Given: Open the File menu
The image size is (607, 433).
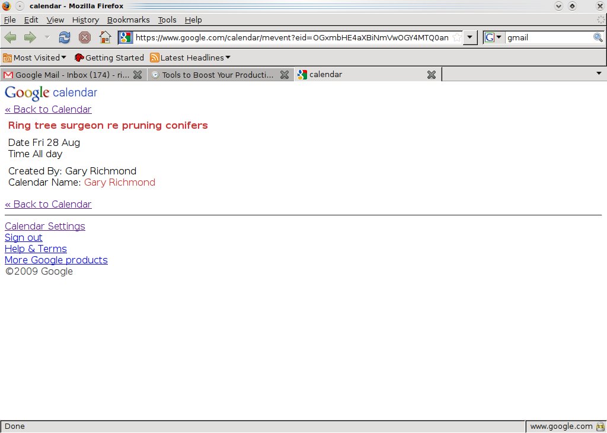Looking at the screenshot, I should [x=9, y=20].
